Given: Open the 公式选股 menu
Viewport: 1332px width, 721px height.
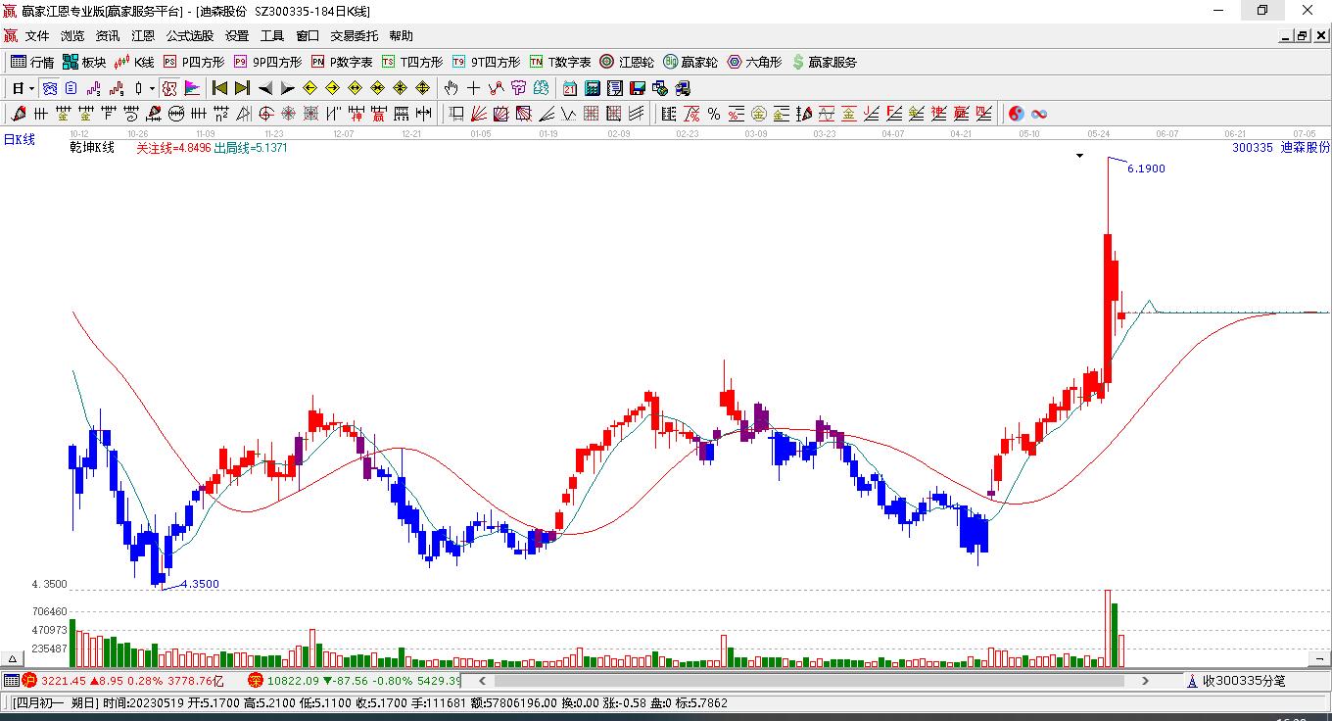Looking at the screenshot, I should [189, 36].
